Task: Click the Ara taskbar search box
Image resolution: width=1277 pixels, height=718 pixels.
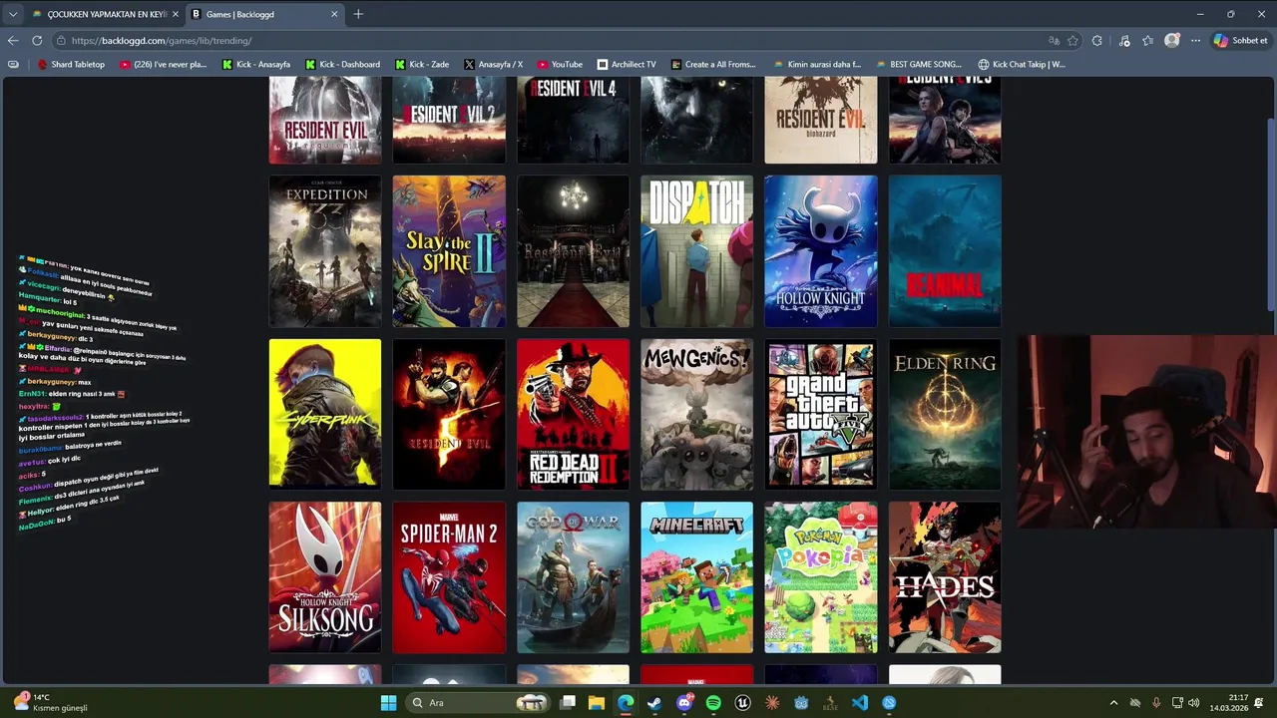Action: (x=477, y=703)
